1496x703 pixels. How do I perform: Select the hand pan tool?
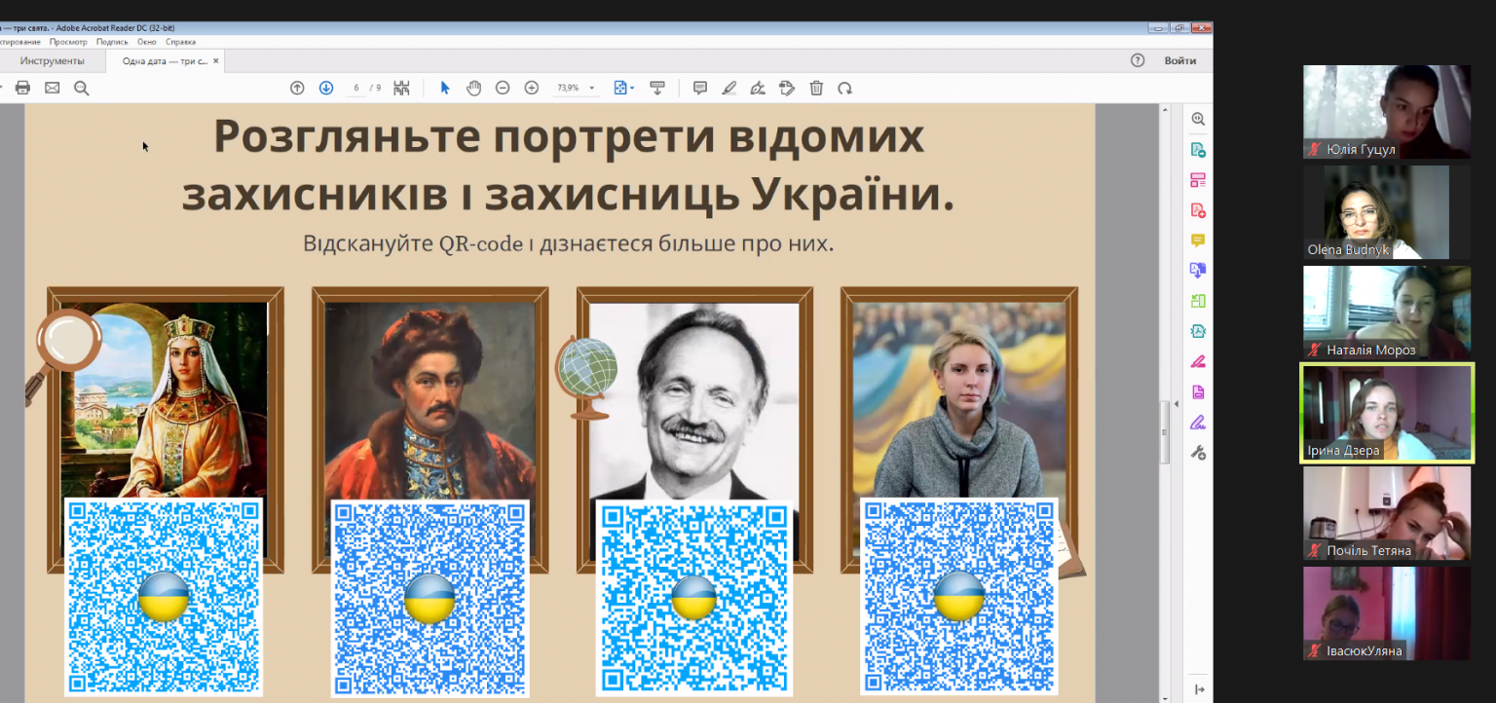tap(473, 88)
